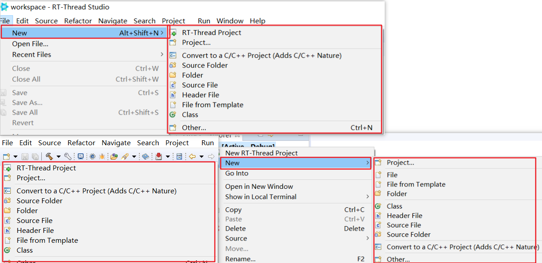The width and height of the screenshot is (542, 263).
Task: Choose Project... in the context menu's New submenu
Action: click(x=400, y=162)
